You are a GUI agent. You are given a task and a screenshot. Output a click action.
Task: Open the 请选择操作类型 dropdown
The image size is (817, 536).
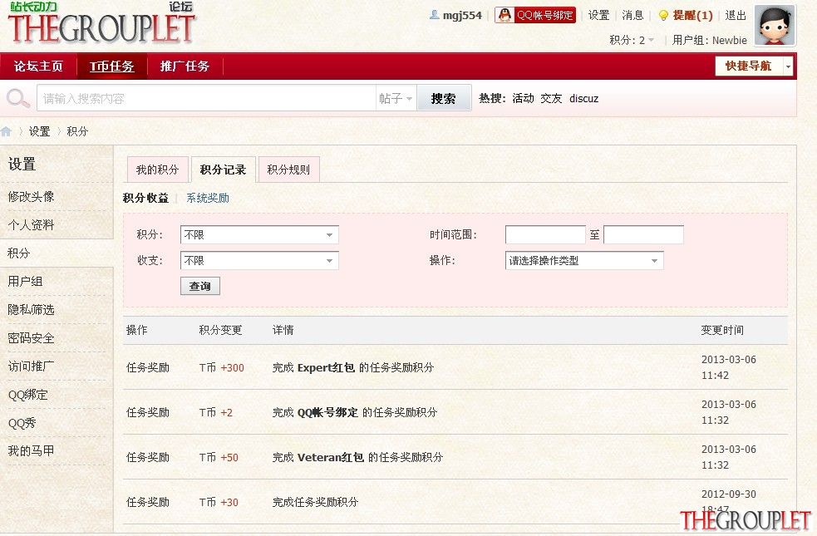pos(584,260)
